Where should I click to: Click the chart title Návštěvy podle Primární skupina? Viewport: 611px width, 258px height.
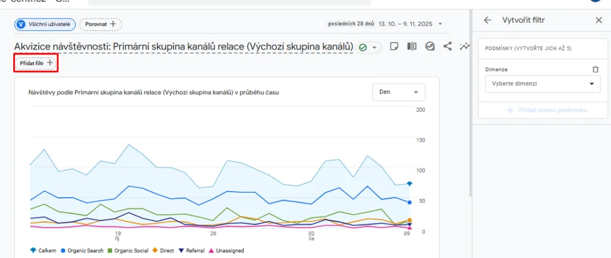[153, 93]
